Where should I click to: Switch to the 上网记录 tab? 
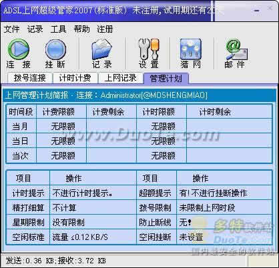point(120,78)
